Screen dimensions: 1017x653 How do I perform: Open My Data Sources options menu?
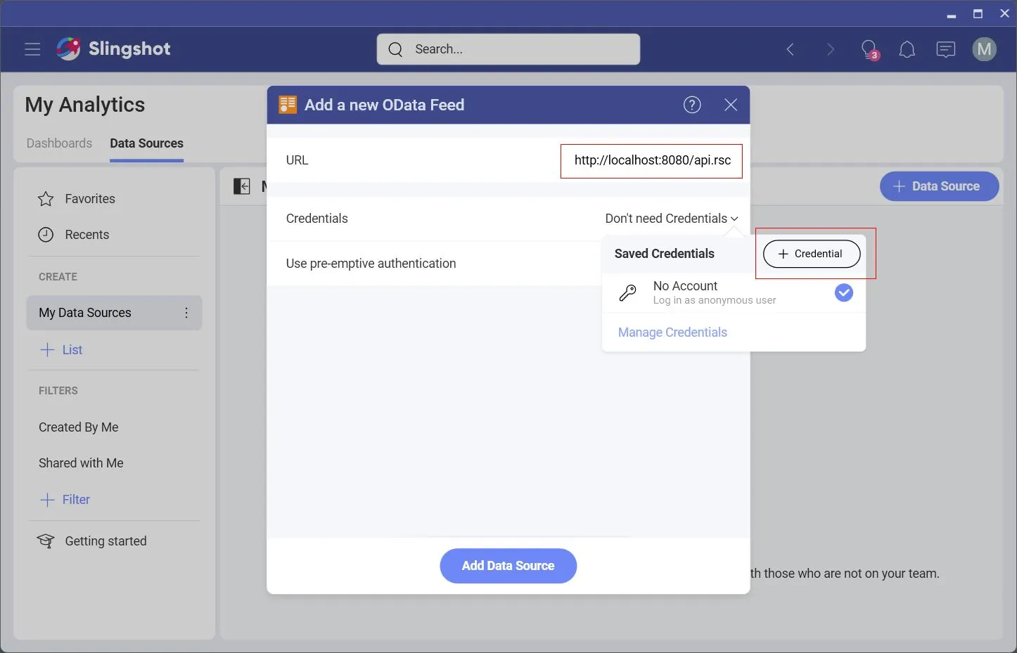(x=186, y=313)
